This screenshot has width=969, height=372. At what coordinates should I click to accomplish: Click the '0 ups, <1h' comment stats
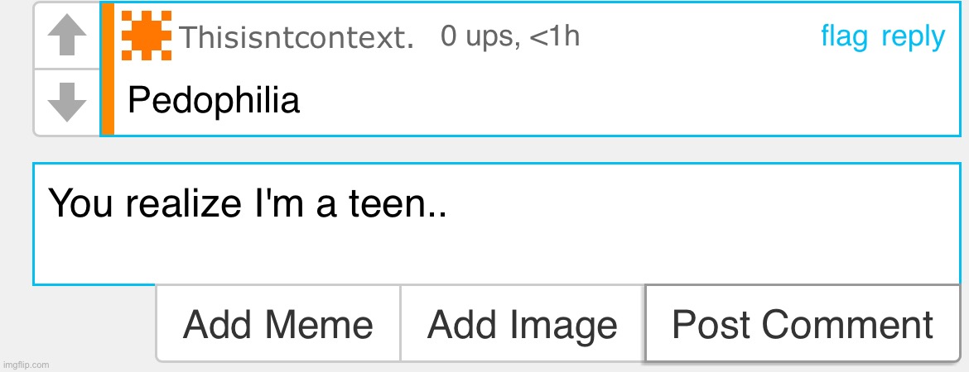click(510, 37)
